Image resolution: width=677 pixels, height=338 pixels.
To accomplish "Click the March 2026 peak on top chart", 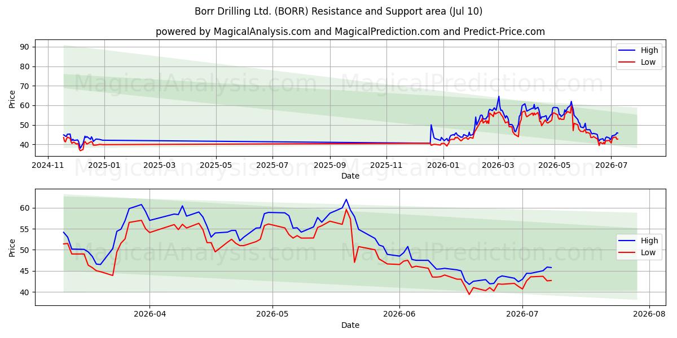I will 499,96.
